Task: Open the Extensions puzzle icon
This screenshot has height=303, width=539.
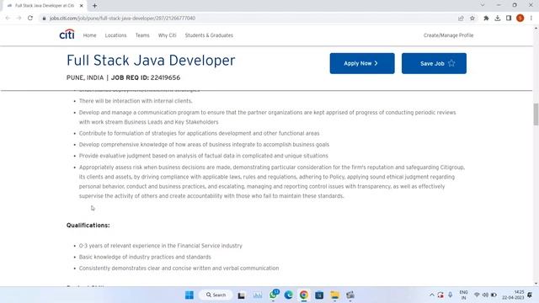Action: 486,19
